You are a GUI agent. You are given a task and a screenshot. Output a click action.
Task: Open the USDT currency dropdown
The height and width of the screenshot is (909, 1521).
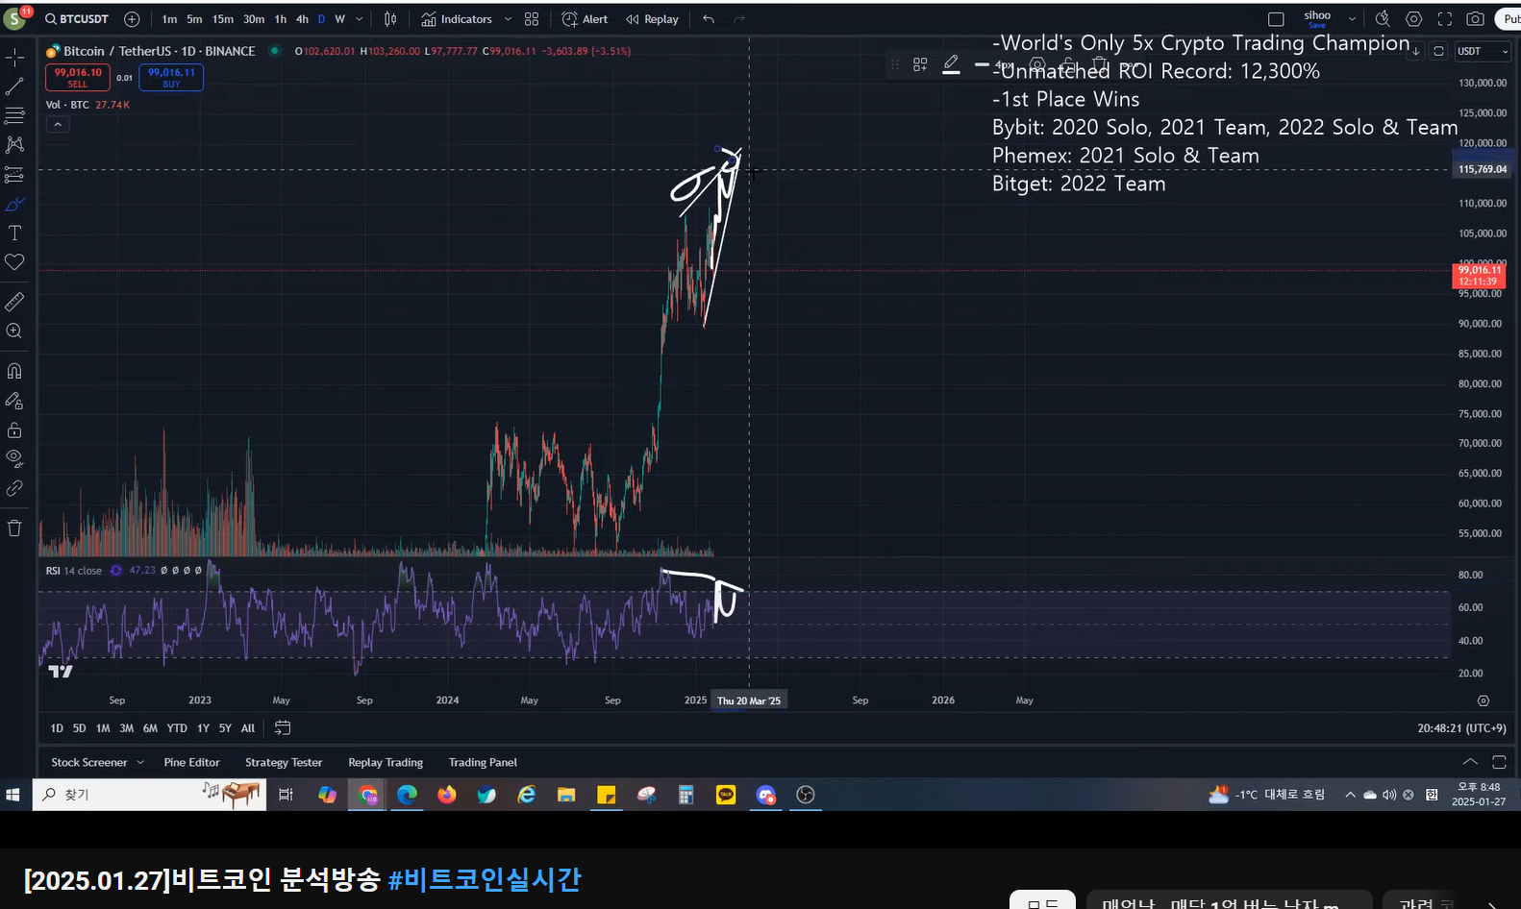point(1481,51)
